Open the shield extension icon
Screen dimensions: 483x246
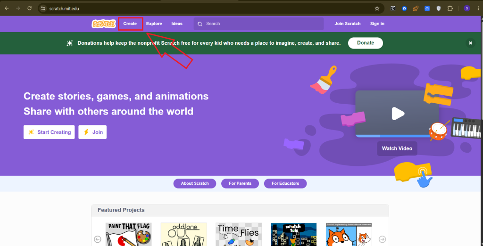tap(438, 8)
